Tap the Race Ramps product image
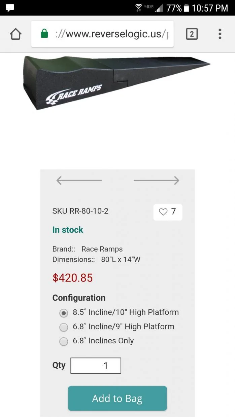Image resolution: width=235 pixels, height=417 pixels. pos(116,81)
